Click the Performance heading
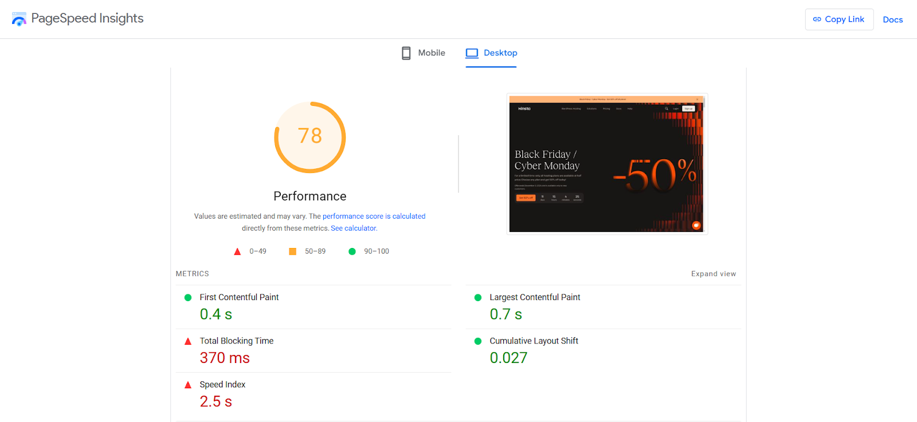Screen dimensions: 917x422 click(310, 196)
